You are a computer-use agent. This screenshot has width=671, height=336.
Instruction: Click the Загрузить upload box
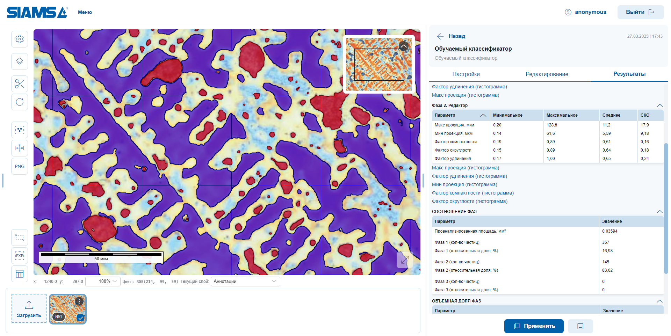[29, 308]
